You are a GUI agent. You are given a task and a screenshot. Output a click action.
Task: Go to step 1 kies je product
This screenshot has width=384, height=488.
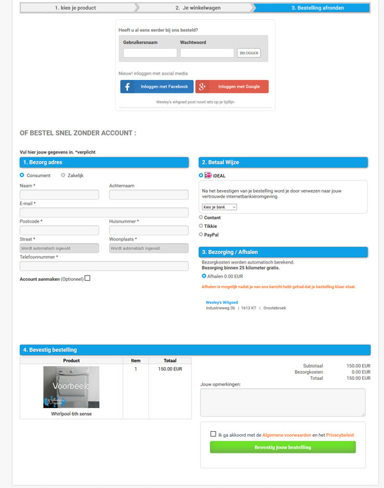point(76,8)
